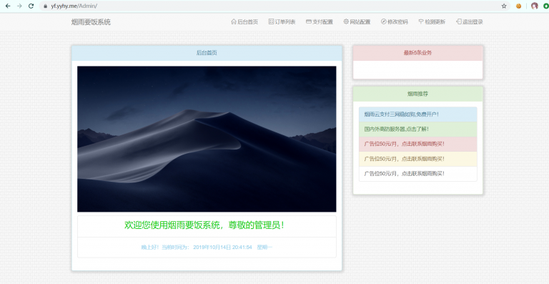The width and height of the screenshot is (549, 284).
Task: Click the 最新5条业务 panel header
Action: pyautogui.click(x=417, y=53)
